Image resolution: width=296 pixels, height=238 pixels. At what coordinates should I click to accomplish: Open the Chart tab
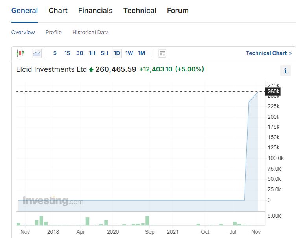pos(58,11)
